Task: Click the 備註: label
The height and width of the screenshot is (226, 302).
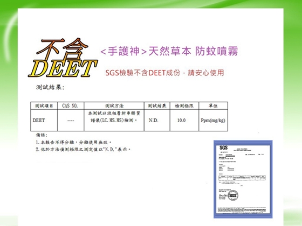Action: pyautogui.click(x=42, y=135)
